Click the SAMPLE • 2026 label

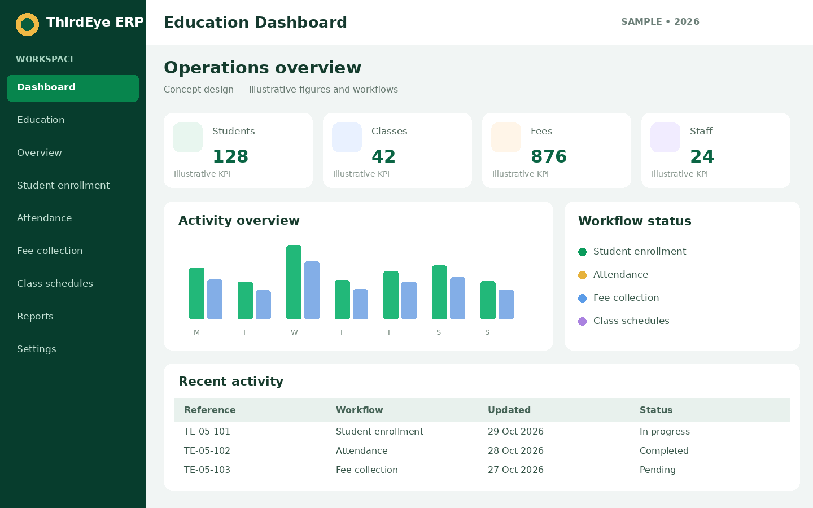tap(660, 22)
